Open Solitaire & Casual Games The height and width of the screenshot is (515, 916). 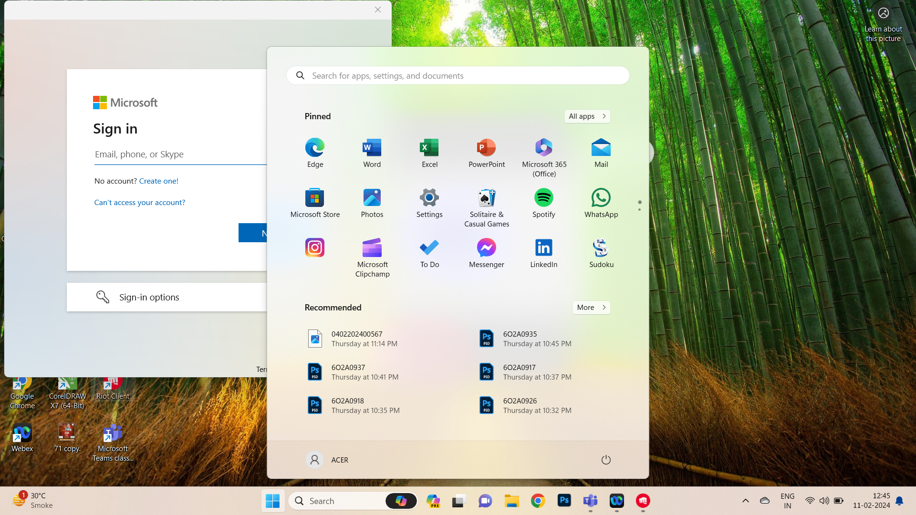(487, 207)
